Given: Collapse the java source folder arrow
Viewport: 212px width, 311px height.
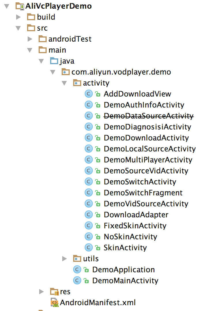Looking at the screenshot, I should pyautogui.click(x=41, y=61).
